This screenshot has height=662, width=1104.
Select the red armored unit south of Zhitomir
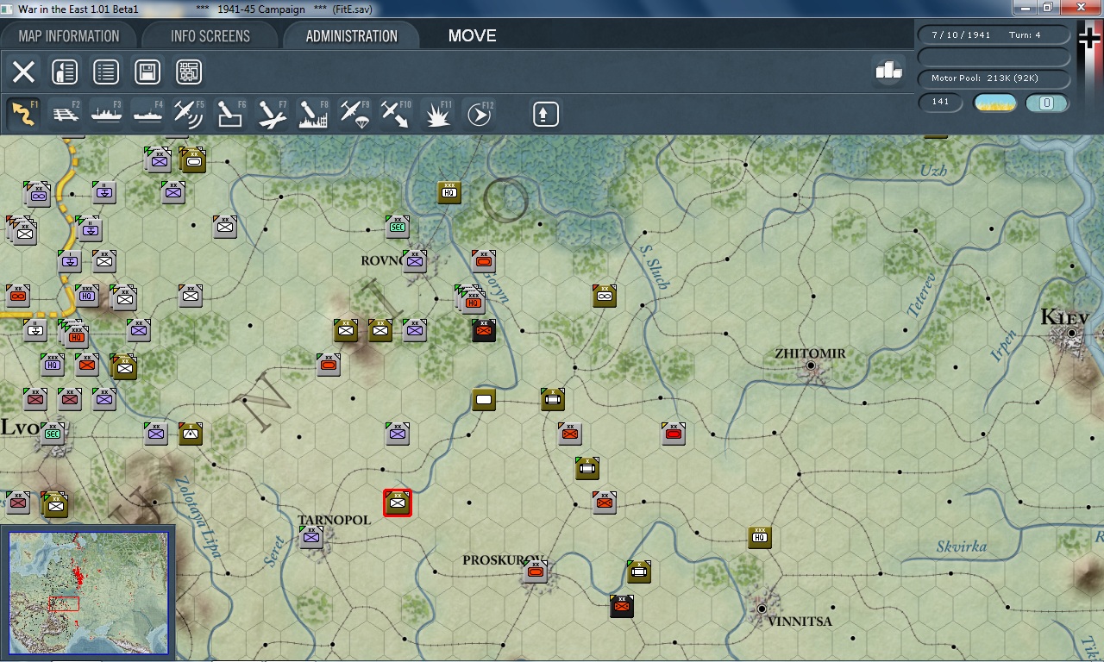point(674,434)
